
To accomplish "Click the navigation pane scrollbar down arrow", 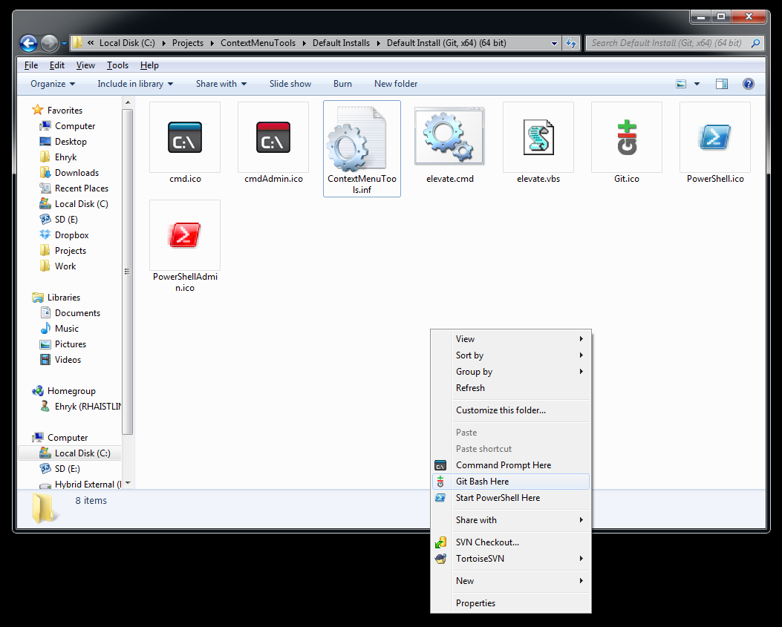I will pos(128,483).
